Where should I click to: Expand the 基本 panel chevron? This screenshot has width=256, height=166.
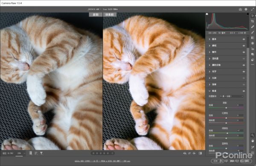click(x=209, y=39)
